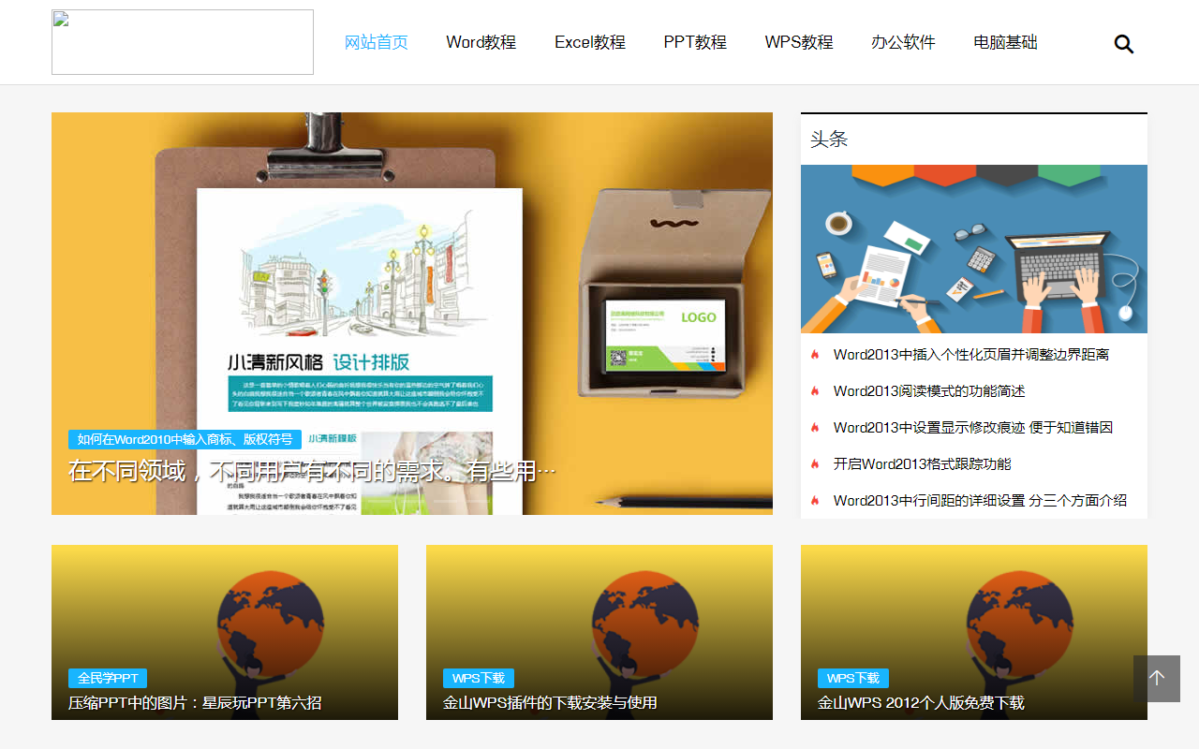Click the site logo image placeholder
1199x749 pixels.
click(x=183, y=42)
